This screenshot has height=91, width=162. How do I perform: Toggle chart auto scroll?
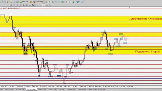pos(66,2)
